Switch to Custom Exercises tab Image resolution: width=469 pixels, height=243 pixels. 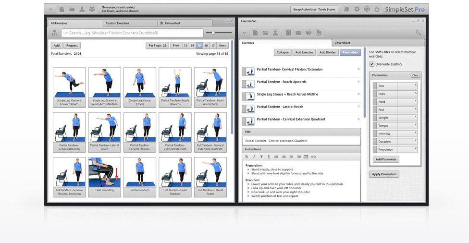130,23
